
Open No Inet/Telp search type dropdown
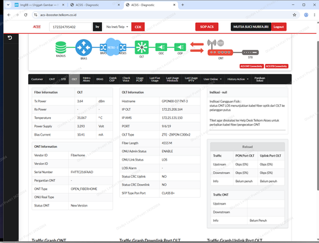coord(117,27)
